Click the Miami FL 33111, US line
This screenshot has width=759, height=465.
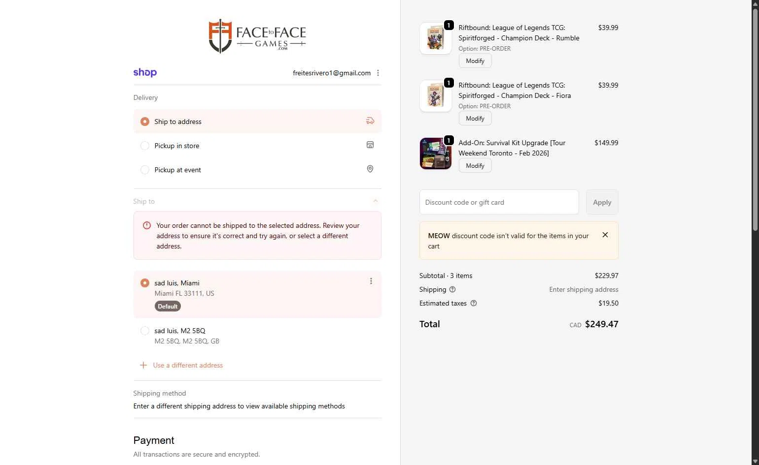click(184, 293)
